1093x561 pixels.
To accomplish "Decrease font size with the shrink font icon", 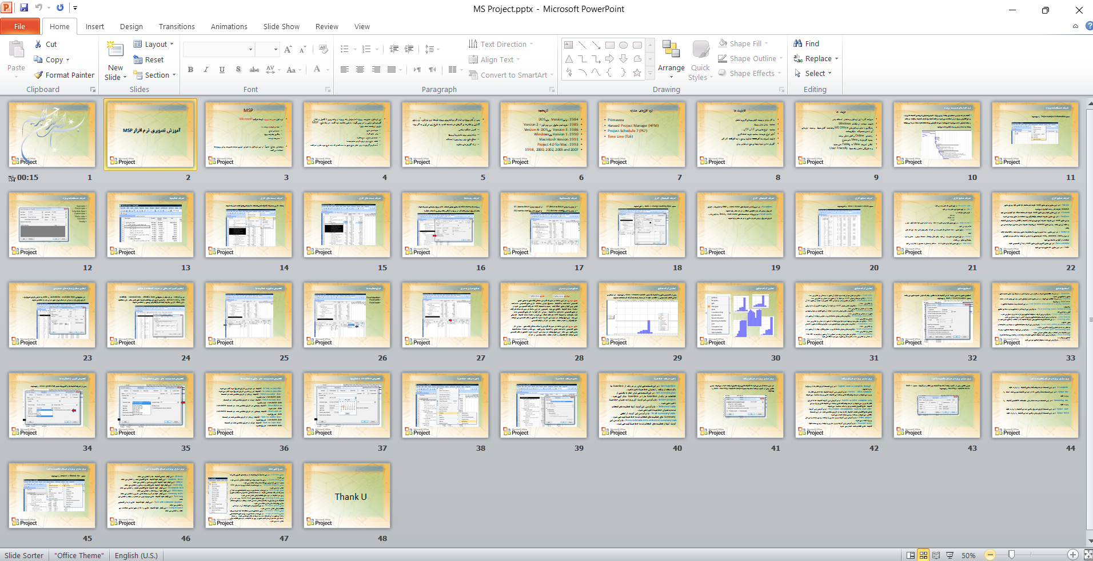I will point(303,49).
